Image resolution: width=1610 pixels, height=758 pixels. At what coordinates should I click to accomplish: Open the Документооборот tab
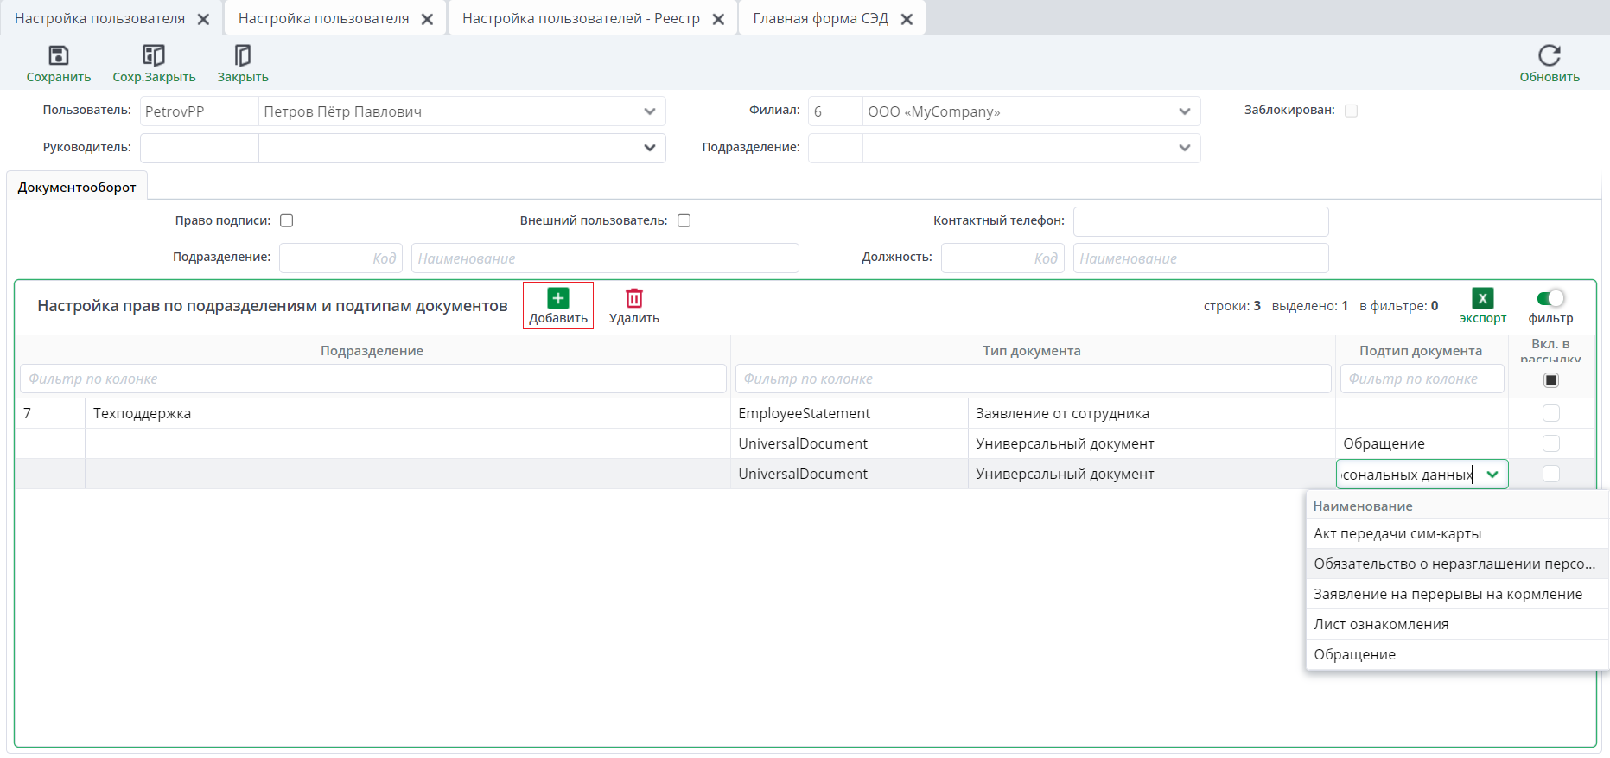tap(77, 188)
